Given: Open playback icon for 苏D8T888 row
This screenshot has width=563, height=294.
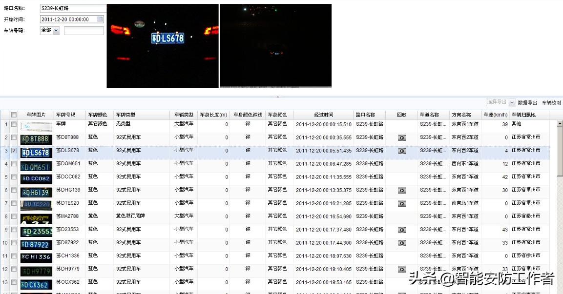Looking at the screenshot, I should 402,137.
